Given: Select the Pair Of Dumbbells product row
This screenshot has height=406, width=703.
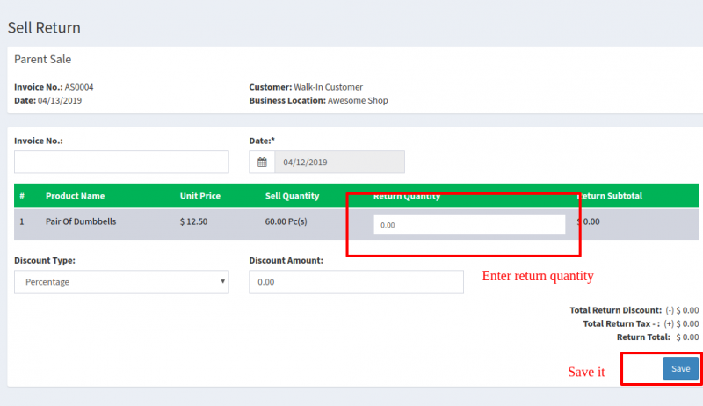Looking at the screenshot, I should pos(81,221).
